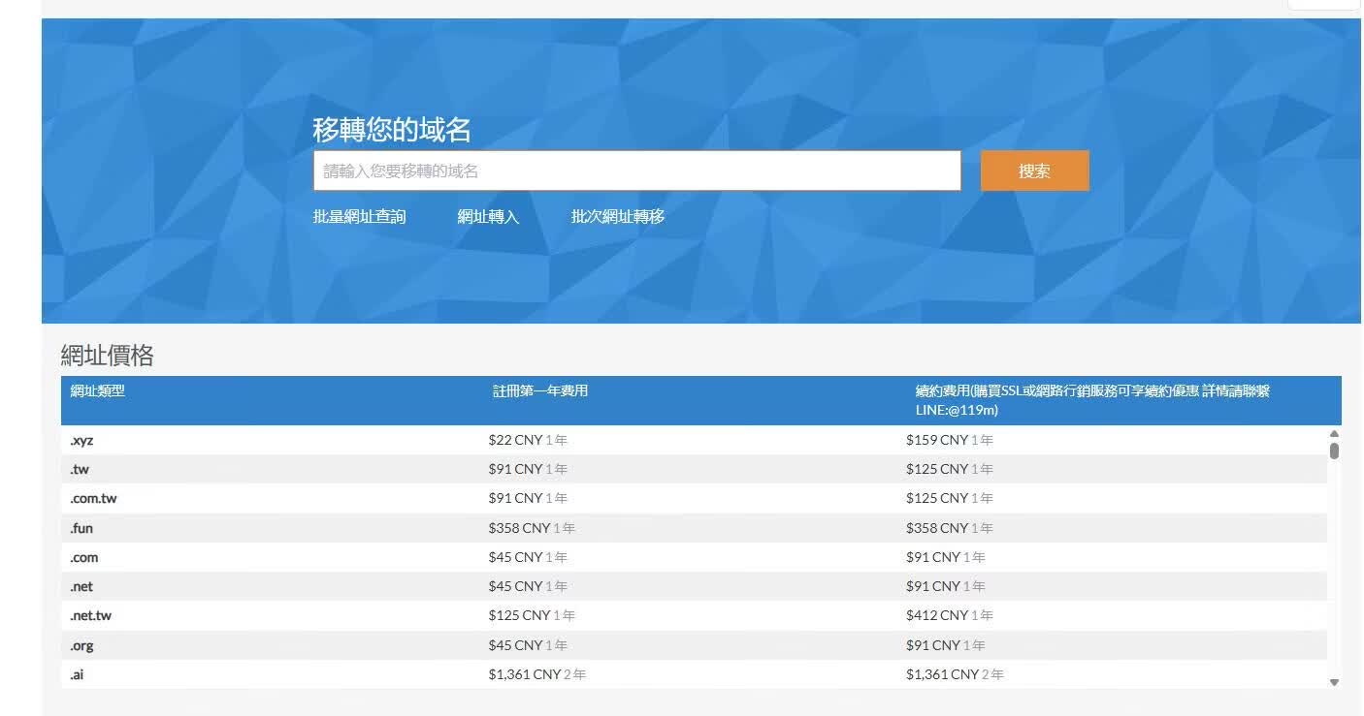Screen dimensions: 1364x716
Task: Click the price table scroll-up arrow
Action: (1334, 434)
